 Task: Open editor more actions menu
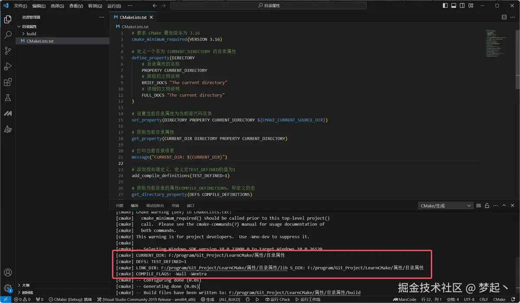pyautogui.click(x=513, y=17)
